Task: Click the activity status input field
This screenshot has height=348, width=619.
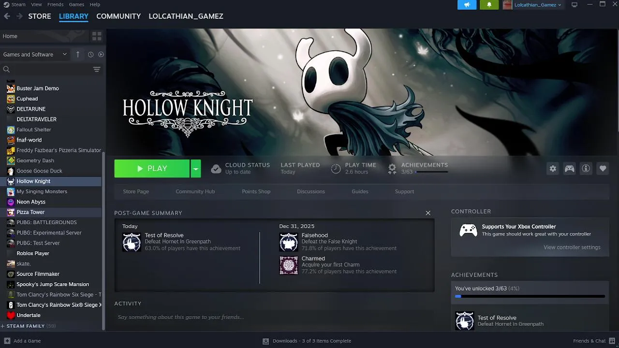Action: [x=274, y=317]
